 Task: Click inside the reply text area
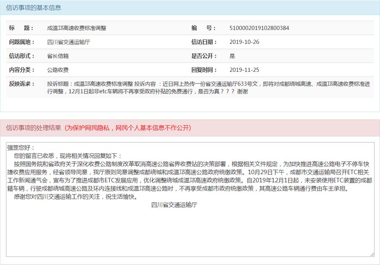[x=190, y=199]
